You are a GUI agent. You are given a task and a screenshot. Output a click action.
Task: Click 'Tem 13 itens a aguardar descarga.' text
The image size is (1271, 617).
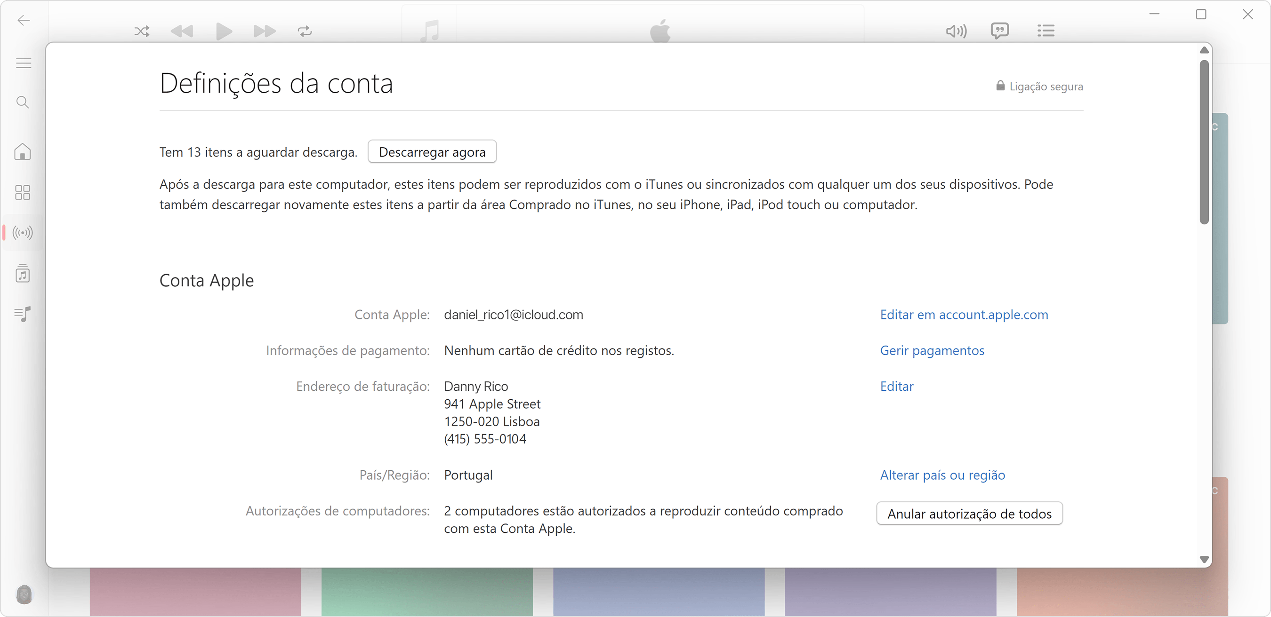pyautogui.click(x=258, y=152)
